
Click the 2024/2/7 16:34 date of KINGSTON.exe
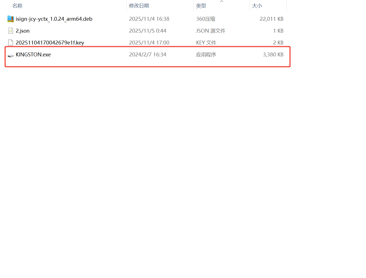tap(148, 54)
